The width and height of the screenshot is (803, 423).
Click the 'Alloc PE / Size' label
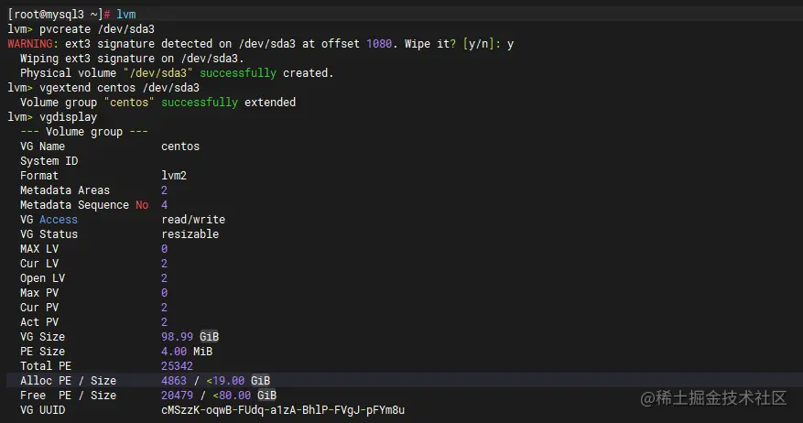(68, 381)
